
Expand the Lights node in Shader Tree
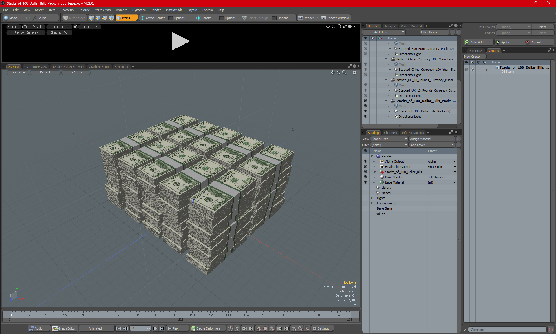pos(372,198)
